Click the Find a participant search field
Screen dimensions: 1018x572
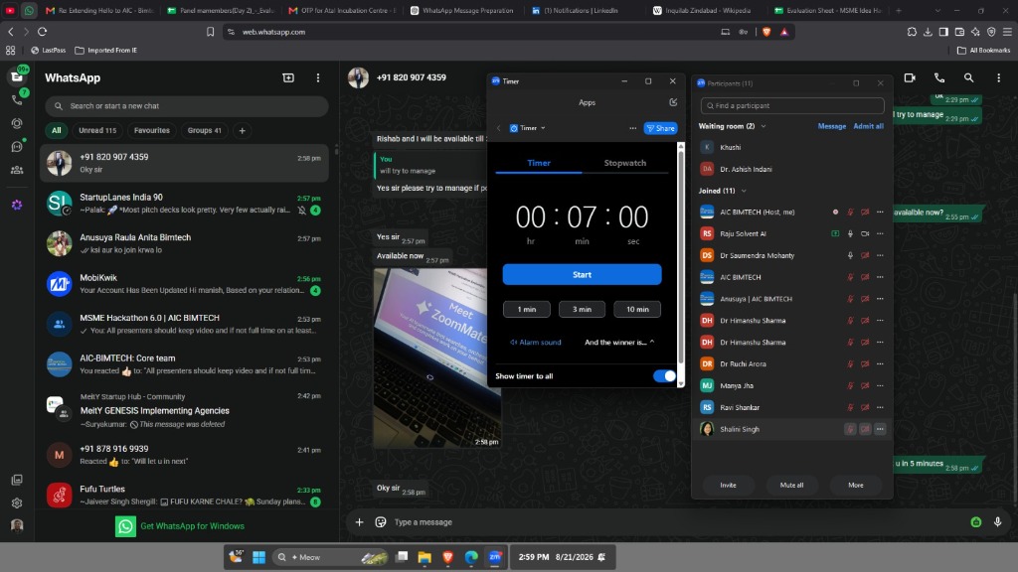click(x=792, y=105)
